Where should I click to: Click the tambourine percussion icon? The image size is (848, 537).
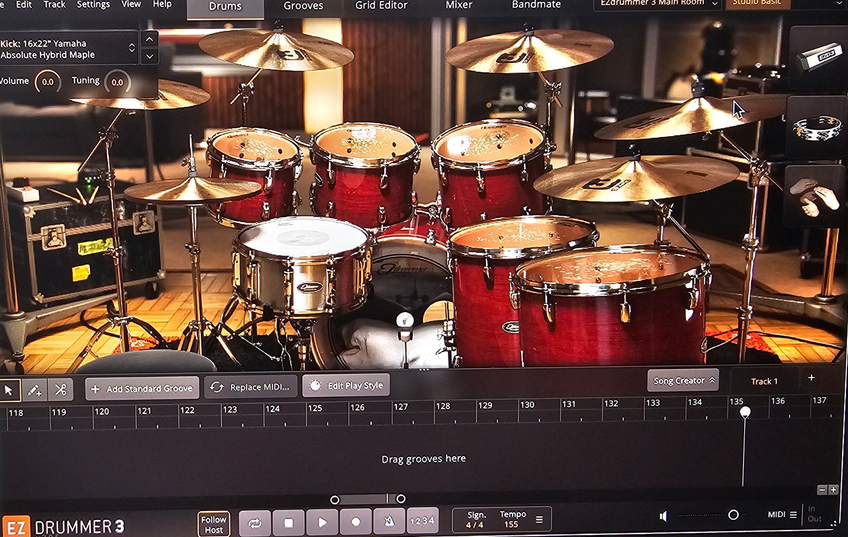point(817,128)
